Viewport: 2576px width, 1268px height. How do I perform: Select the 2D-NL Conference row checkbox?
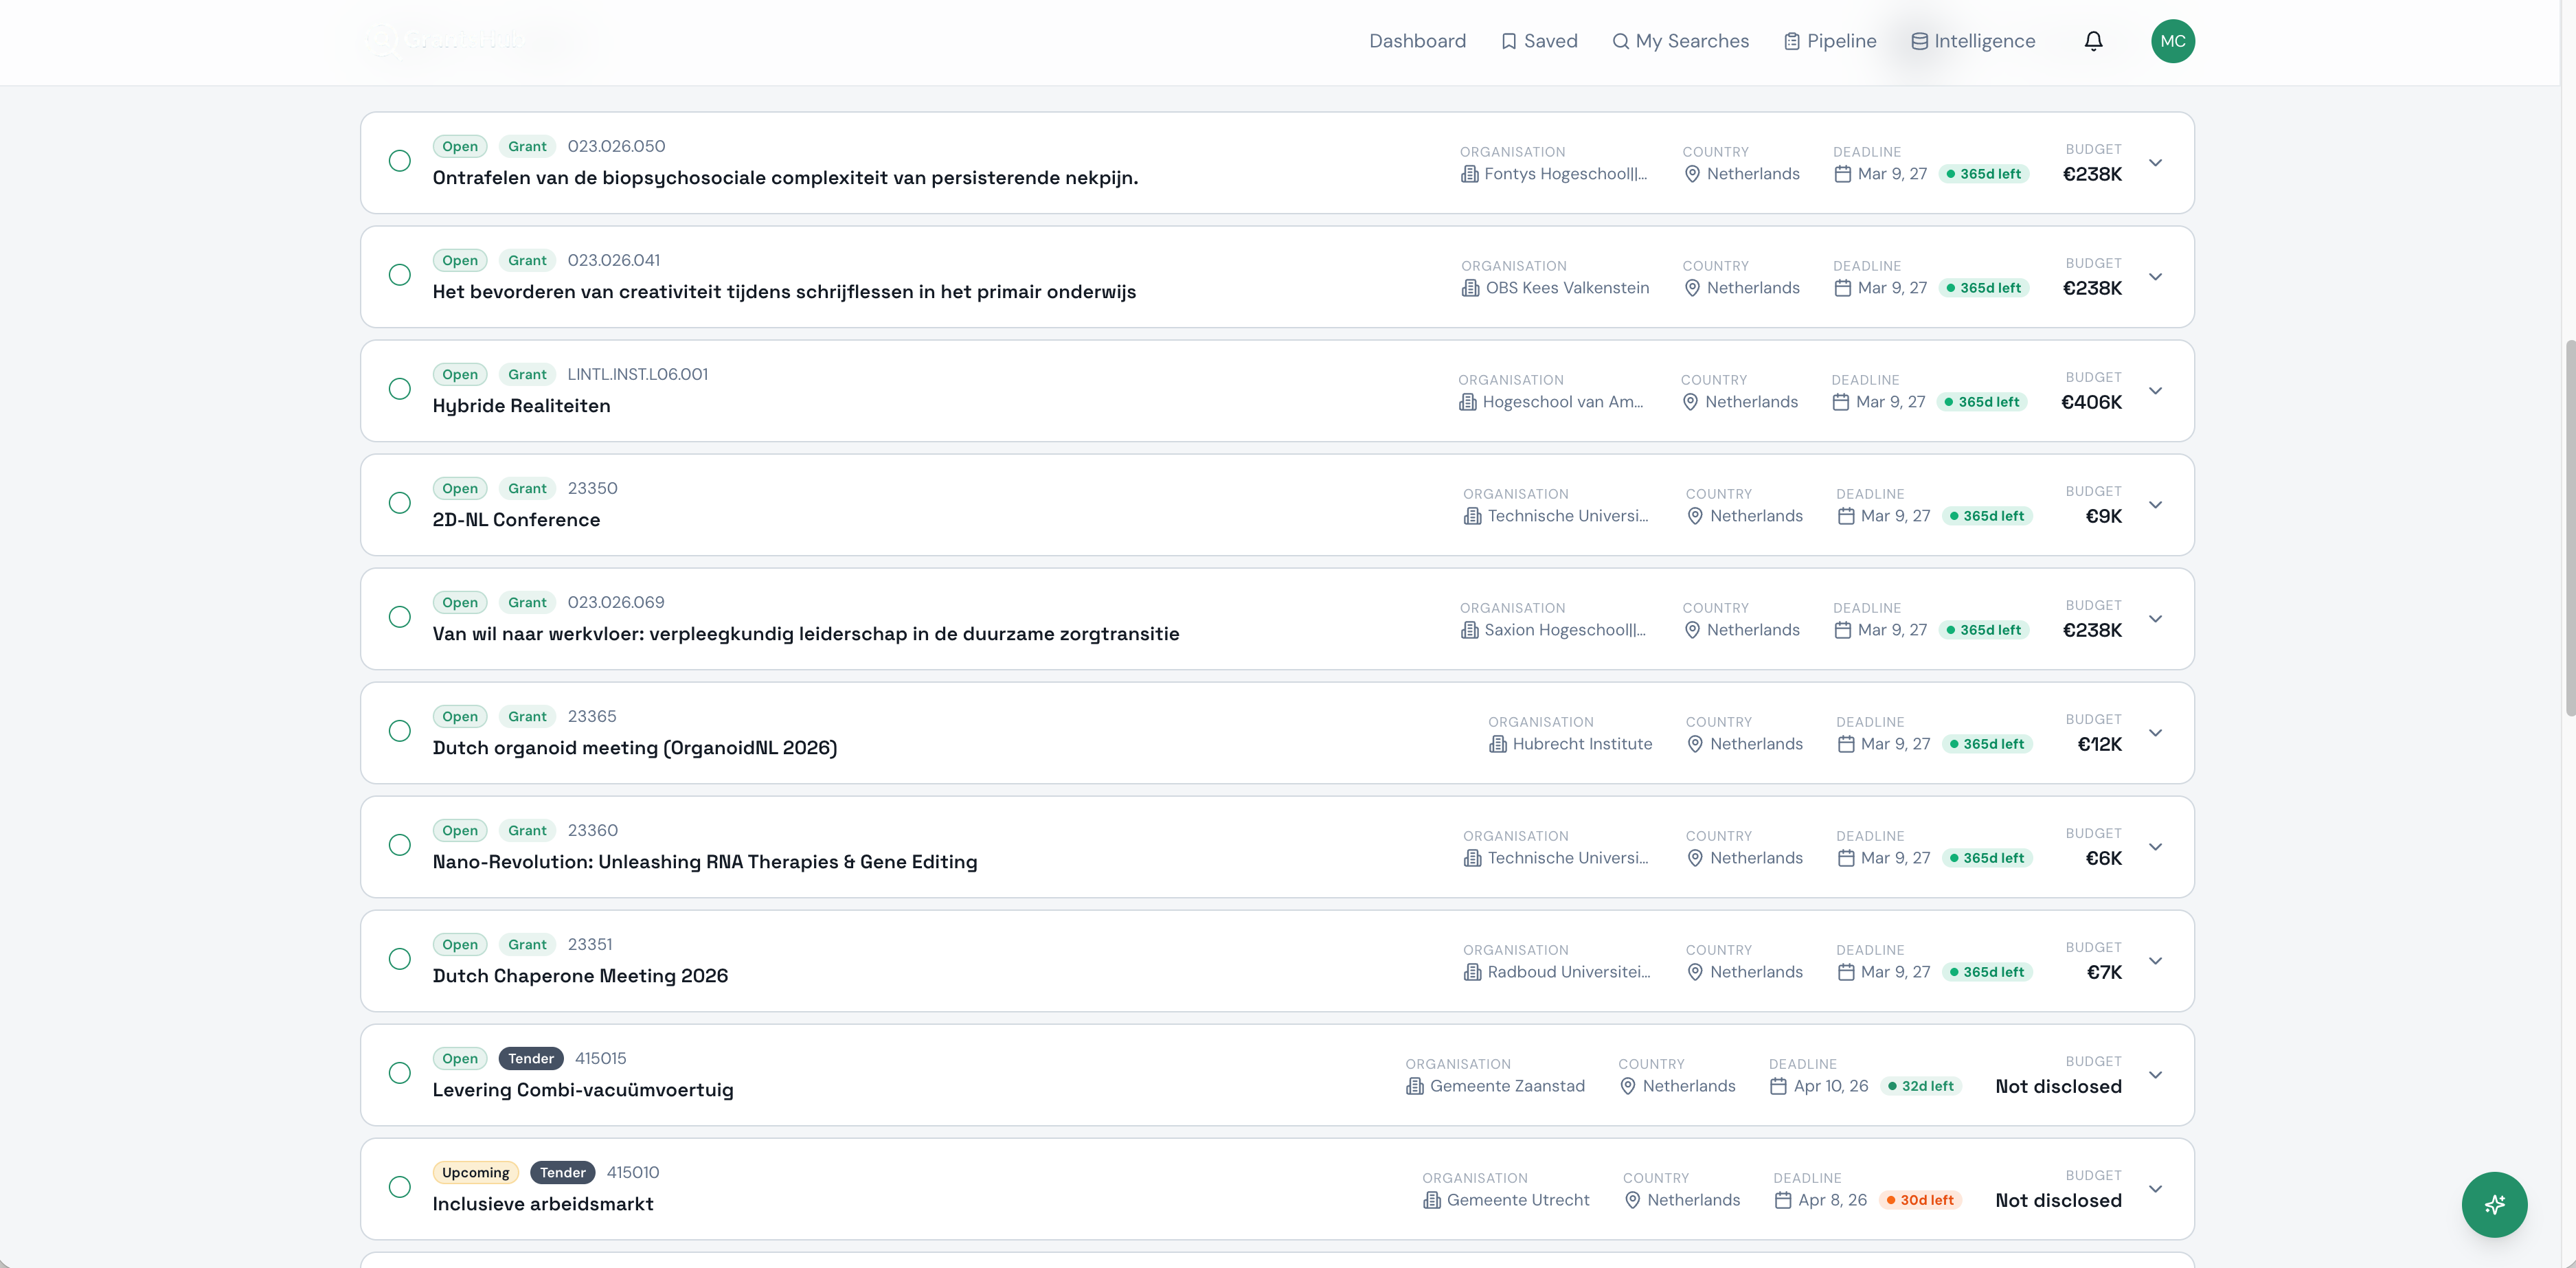pyautogui.click(x=400, y=503)
